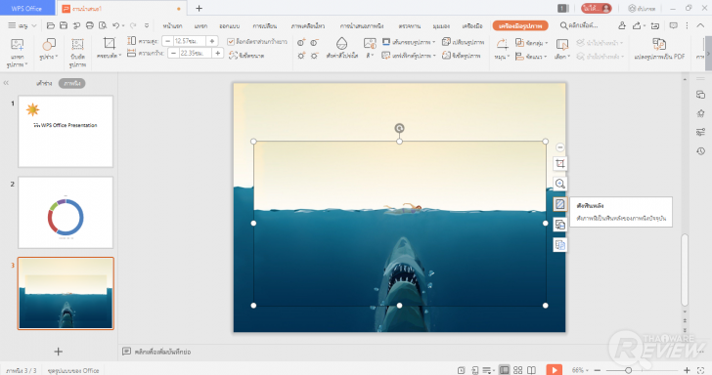Click the zoom slider handle

628,370
